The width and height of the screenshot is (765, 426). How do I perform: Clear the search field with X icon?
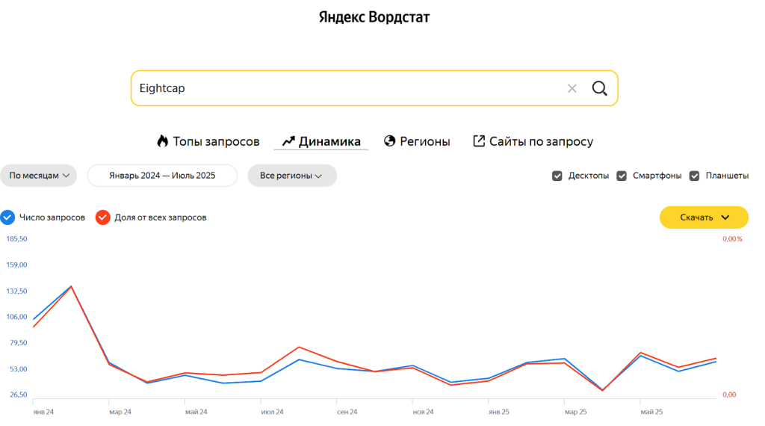[x=572, y=88]
